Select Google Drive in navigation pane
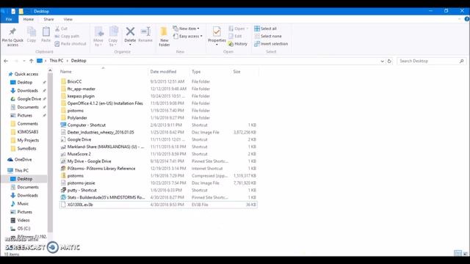The width and height of the screenshot is (470, 264). click(x=26, y=99)
